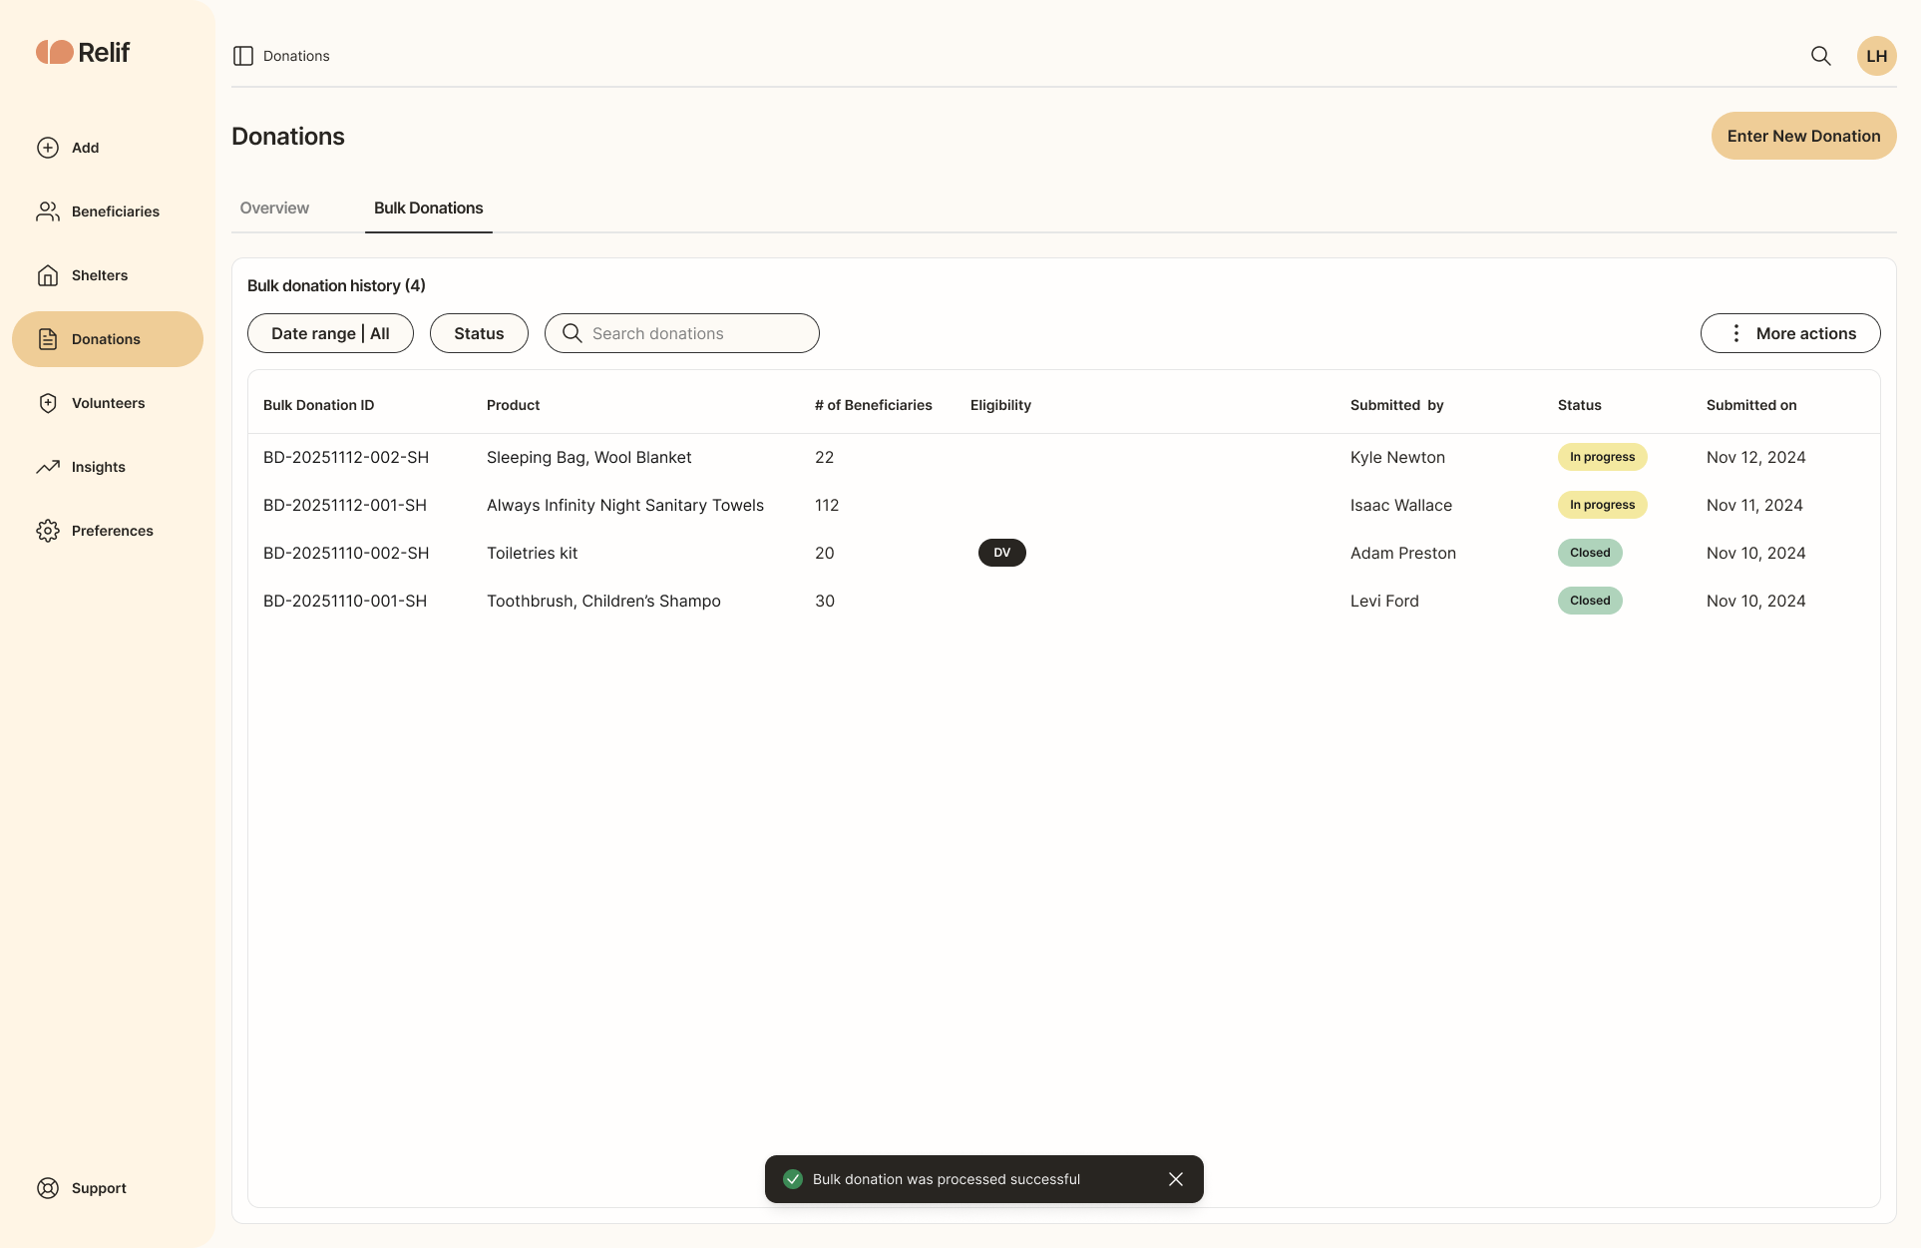
Task: Click Toiletries kit product cell
Action: pyautogui.click(x=533, y=553)
